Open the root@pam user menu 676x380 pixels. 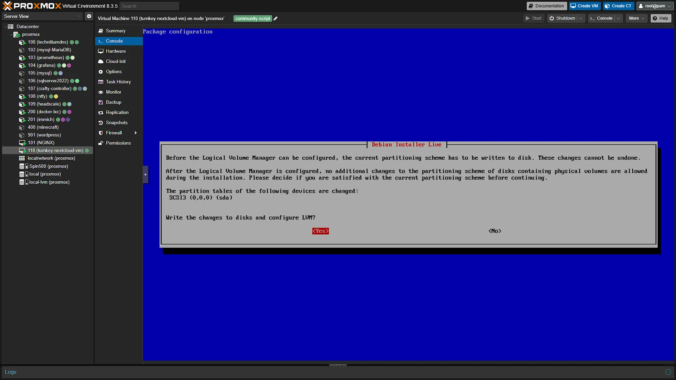tap(655, 6)
